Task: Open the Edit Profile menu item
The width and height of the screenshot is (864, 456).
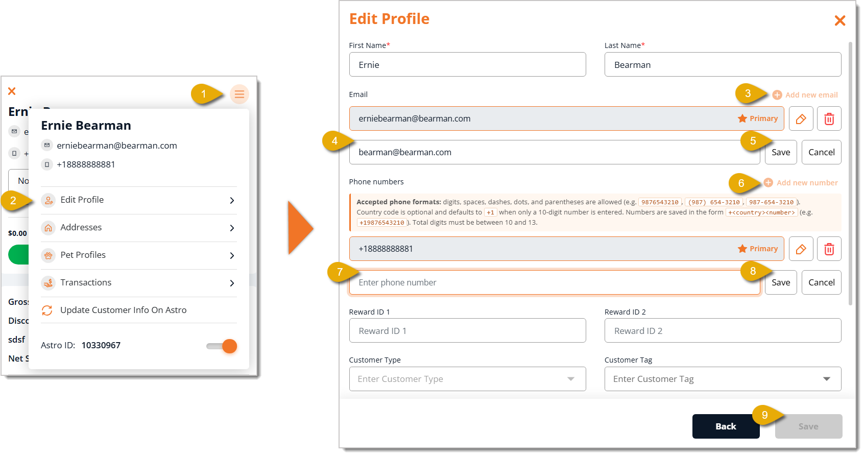Action: point(138,200)
